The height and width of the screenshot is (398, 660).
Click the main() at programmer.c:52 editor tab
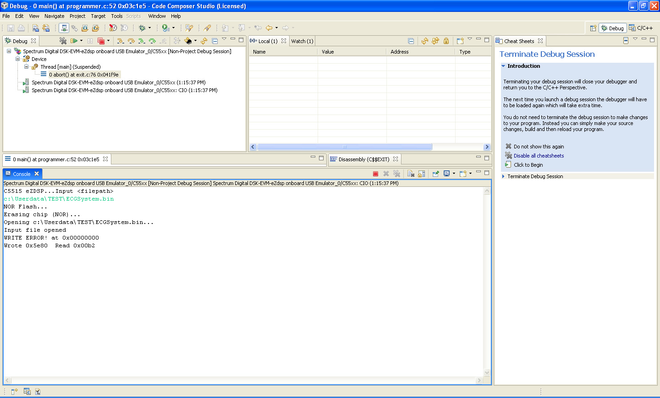coord(56,159)
